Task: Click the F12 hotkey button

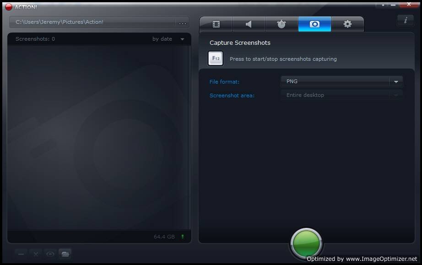Action: 216,58
